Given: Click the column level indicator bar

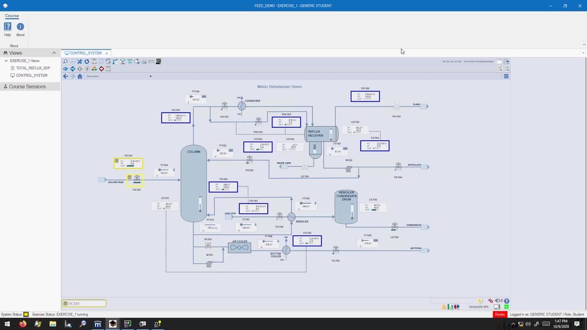Looking at the screenshot, I should click(x=200, y=204).
